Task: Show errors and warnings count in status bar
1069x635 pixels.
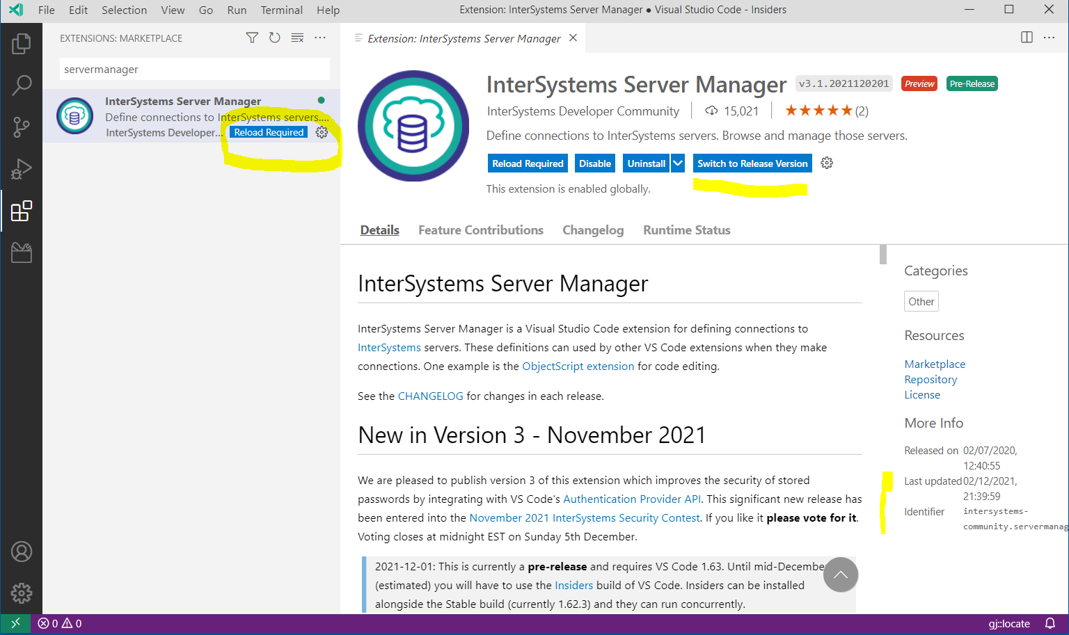Action: coord(60,623)
